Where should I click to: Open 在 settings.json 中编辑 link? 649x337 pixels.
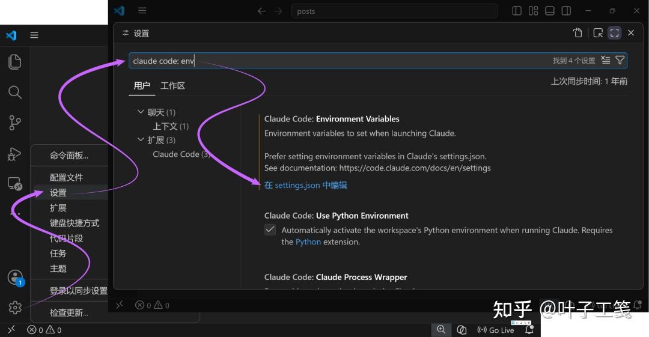coord(305,185)
